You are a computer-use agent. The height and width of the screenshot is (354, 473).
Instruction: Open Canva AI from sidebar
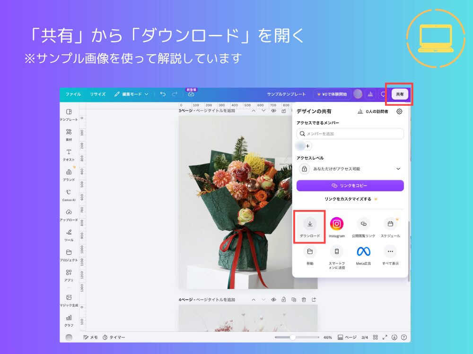pyautogui.click(x=69, y=195)
